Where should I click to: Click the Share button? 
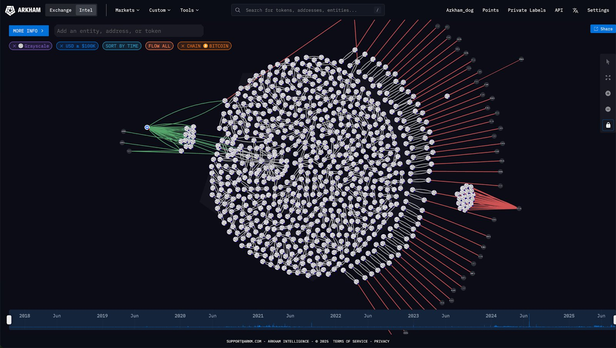pos(603,29)
